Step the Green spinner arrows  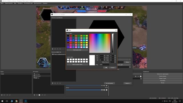tap(115, 58)
